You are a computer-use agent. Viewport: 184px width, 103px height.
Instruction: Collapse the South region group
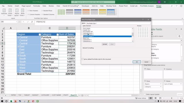point(18,56)
